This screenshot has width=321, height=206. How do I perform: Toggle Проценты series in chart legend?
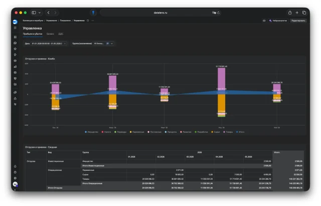click(x=171, y=132)
